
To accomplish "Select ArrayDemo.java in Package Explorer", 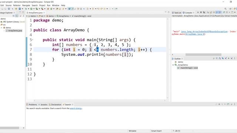I will click(14, 31).
